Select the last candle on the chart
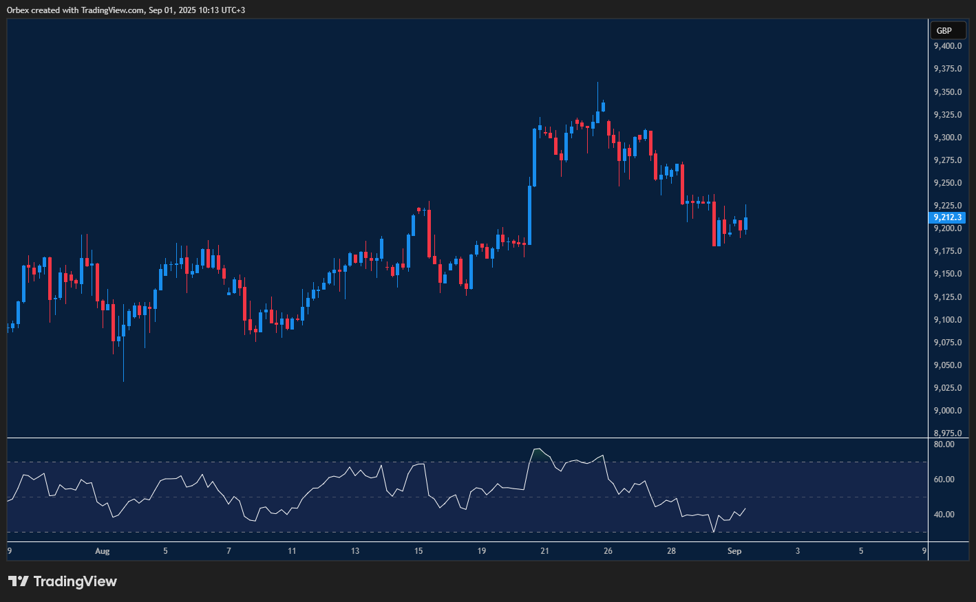Screen dimensions: 976x602 click(745, 224)
